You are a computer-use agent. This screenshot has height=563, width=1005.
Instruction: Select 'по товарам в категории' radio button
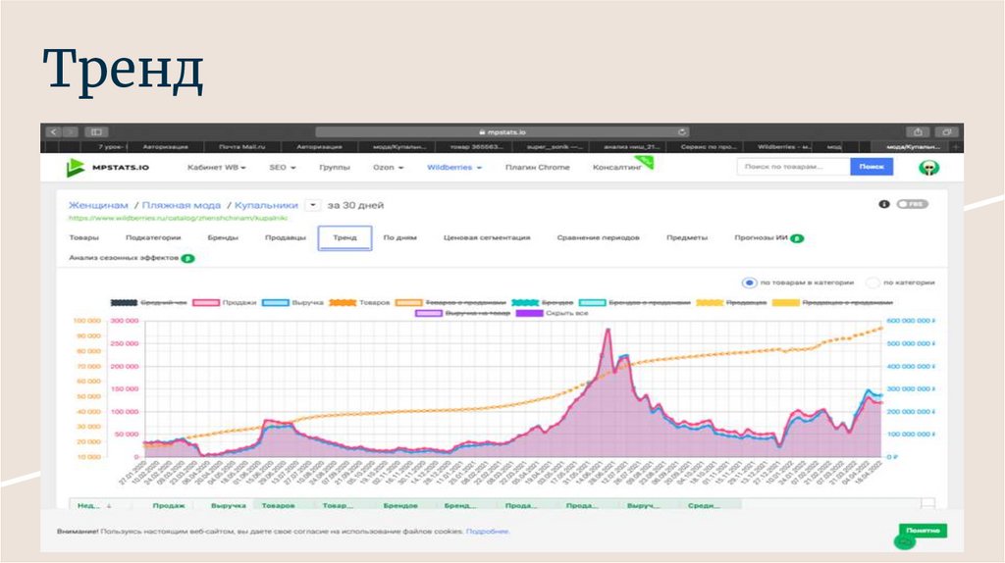pos(749,281)
